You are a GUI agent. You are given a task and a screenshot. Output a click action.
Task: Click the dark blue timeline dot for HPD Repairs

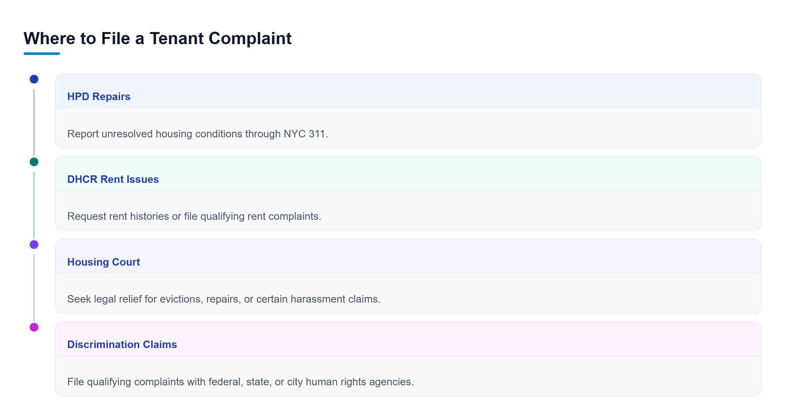click(x=34, y=79)
